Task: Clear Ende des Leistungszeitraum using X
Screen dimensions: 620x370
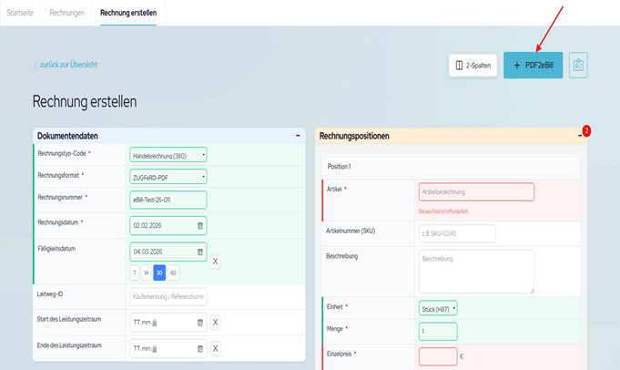Action: (x=216, y=349)
